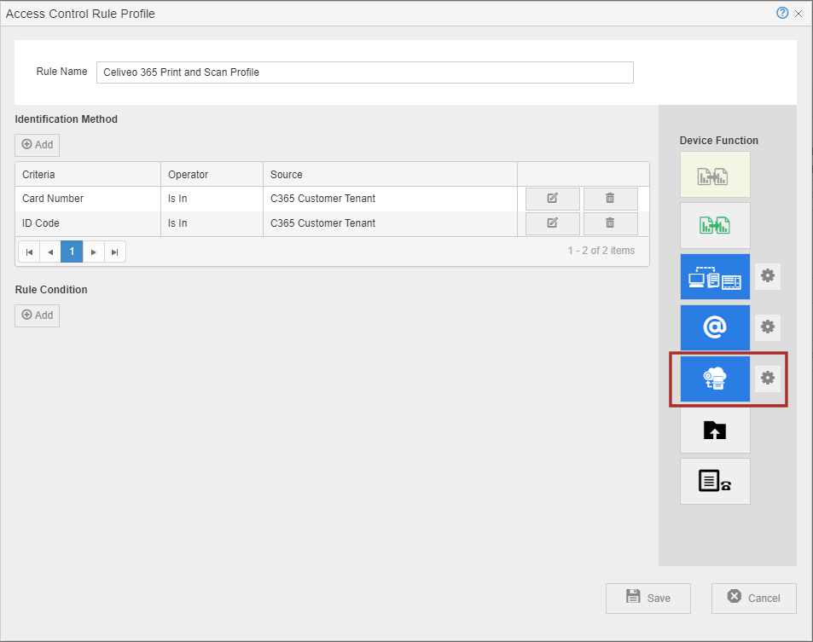
Task: Edit the Rule Name input field
Action: click(364, 72)
